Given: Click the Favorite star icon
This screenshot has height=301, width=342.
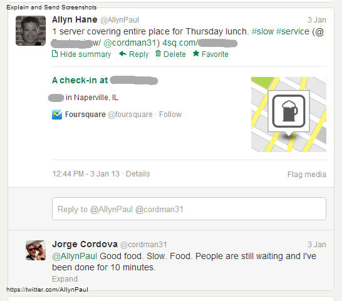Looking at the screenshot, I should coord(196,53).
